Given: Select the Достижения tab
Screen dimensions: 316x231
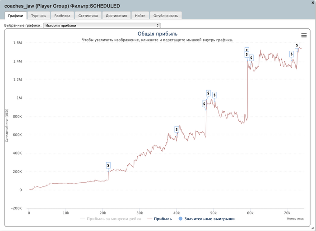Looking at the screenshot, I should (x=116, y=16).
